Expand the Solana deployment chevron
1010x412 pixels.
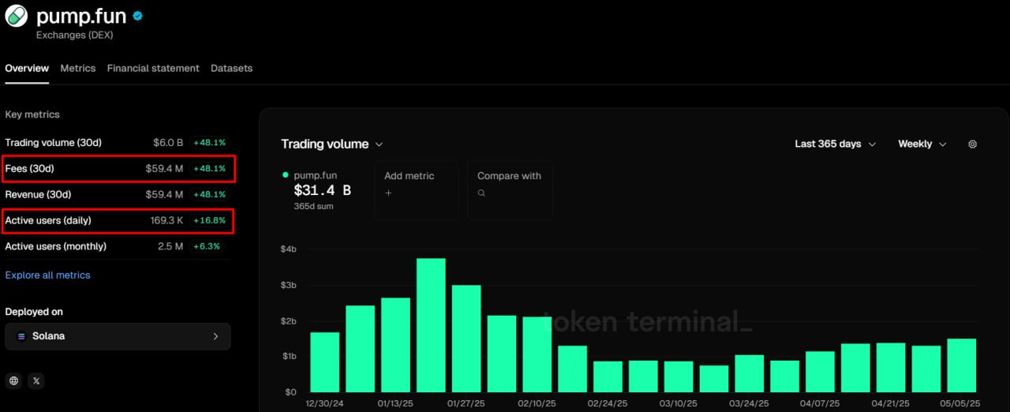point(215,336)
